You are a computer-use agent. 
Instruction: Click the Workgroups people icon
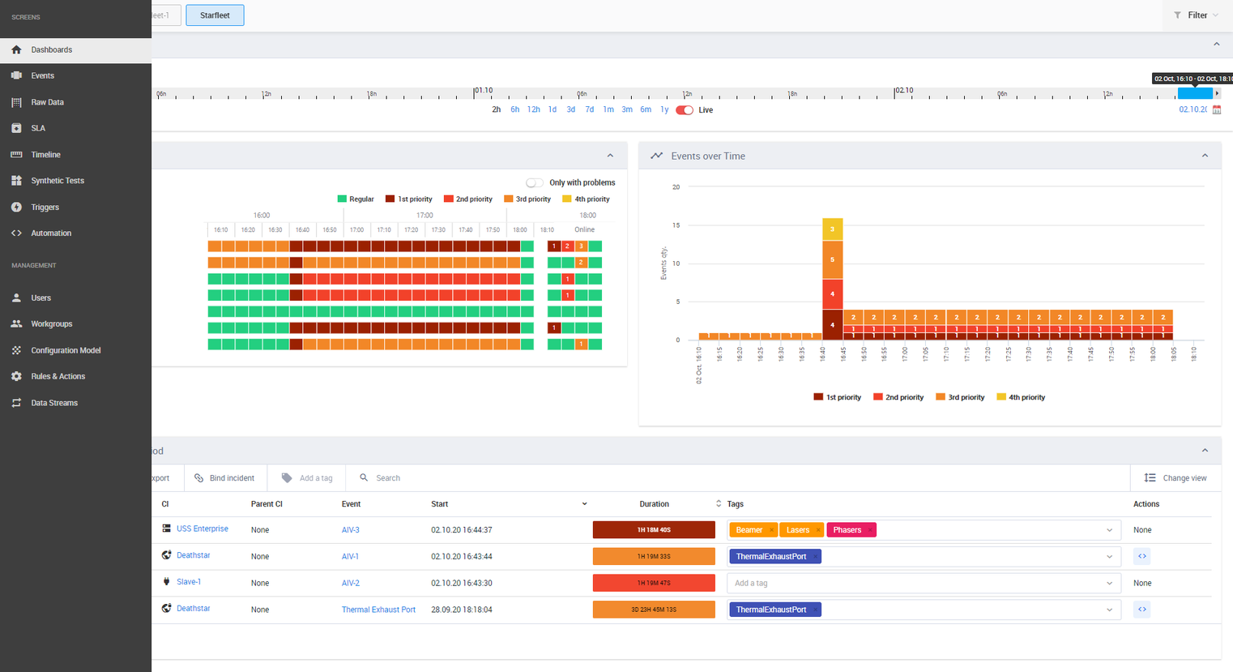[16, 323]
